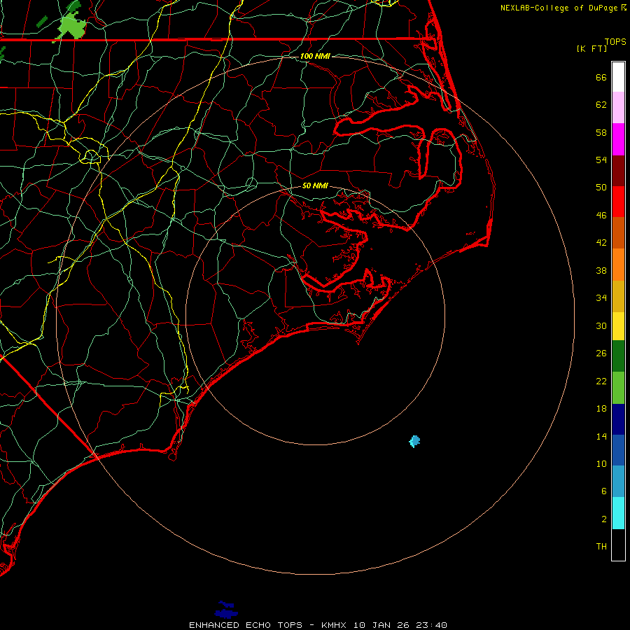Screen dimensions: 630x630
Task: Click the 66 value on the legend
Action: 601,78
